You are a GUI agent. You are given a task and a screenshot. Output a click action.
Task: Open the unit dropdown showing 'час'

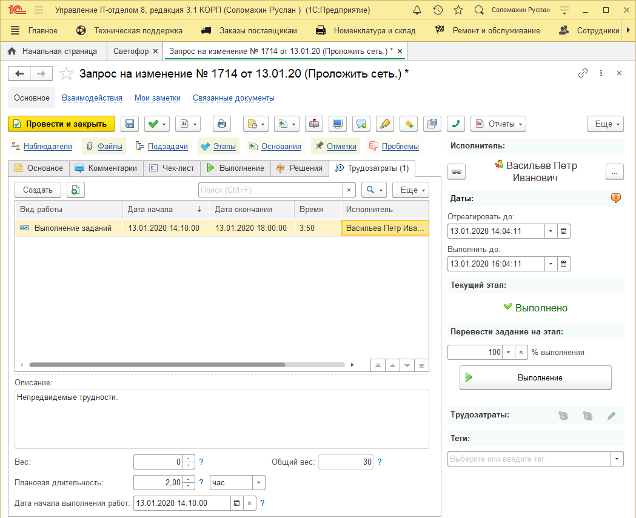tap(259, 483)
